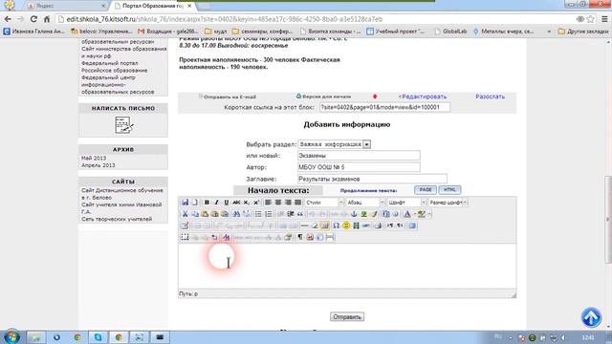This screenshot has width=612, height=344.
Task: Toggle fullscreen editor mode
Action: tap(412, 226)
